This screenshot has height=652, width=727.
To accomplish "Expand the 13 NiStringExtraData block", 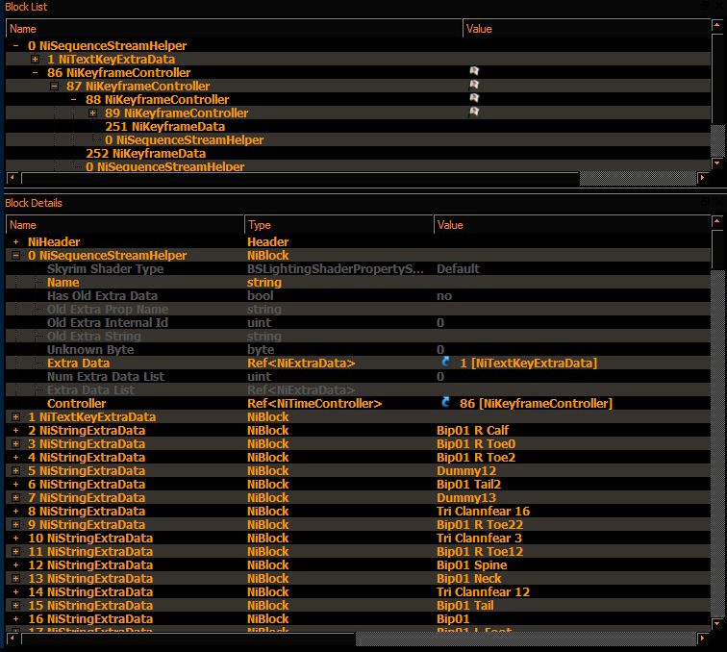I will pos(15,578).
